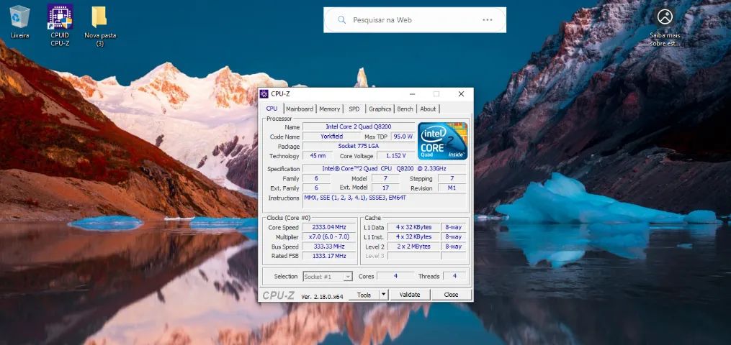
Task: Click the Core Speed value 2333.04 MHz
Action: (330, 227)
